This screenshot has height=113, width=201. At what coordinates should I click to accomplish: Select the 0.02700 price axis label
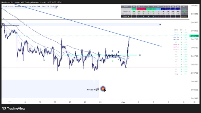[x=194, y=73]
